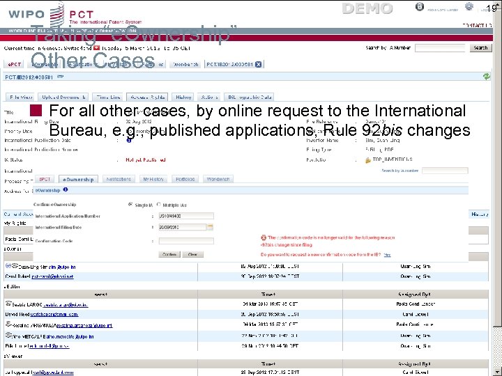Open the History tab next to Access Rights
Viewport: 502px width, 376px height.
(x=183, y=97)
